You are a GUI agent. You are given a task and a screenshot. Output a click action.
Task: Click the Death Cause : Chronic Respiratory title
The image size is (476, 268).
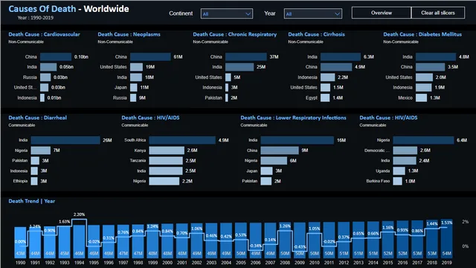[x=235, y=34]
